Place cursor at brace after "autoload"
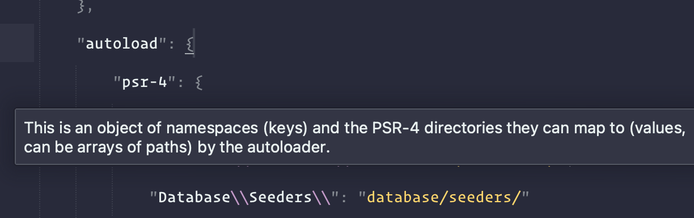694x218 pixels. click(191, 44)
